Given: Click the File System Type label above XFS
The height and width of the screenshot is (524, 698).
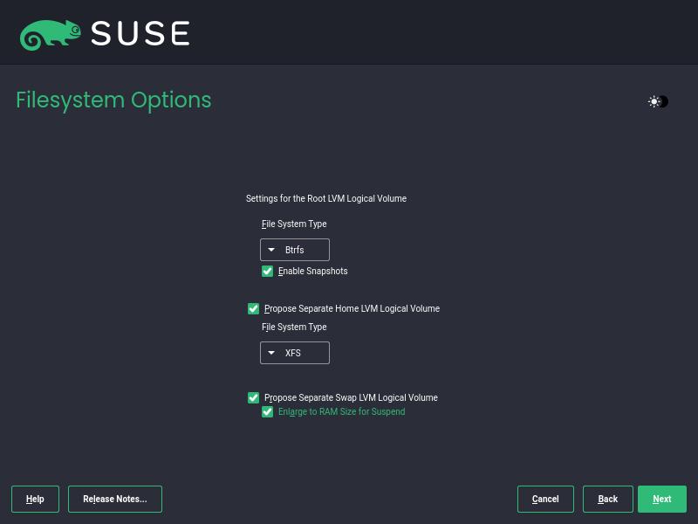Looking at the screenshot, I should pos(294,327).
